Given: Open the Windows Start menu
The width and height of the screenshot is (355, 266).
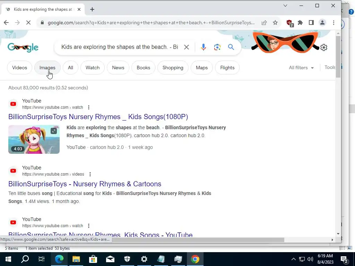Looking at the screenshot, I should (x=8, y=259).
